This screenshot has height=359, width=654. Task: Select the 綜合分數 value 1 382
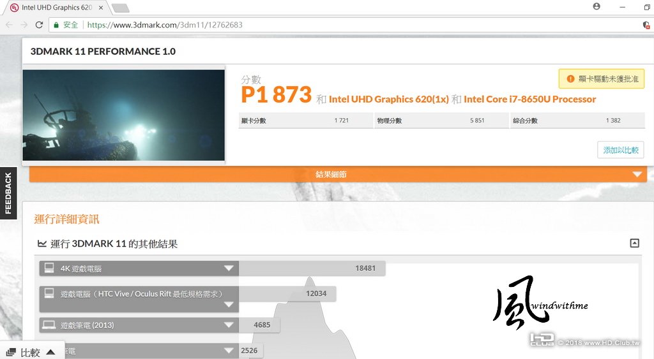(x=613, y=121)
